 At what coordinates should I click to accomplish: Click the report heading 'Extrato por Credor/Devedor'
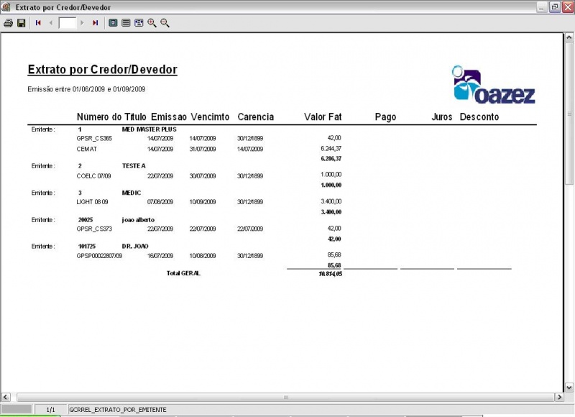point(102,70)
